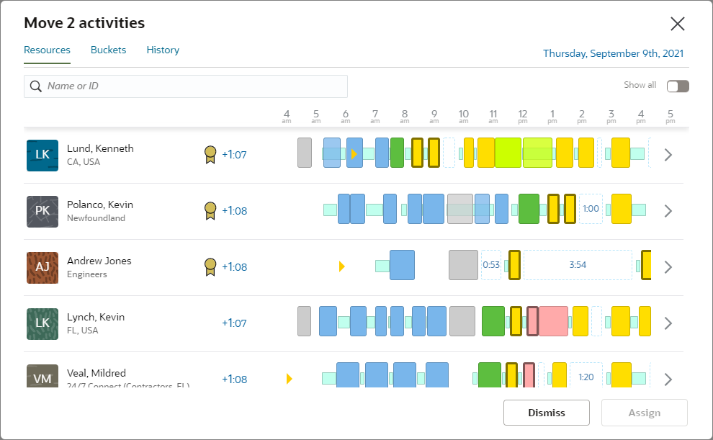Expand Kenneth Lund's row chevron
713x440 pixels.
pos(668,155)
